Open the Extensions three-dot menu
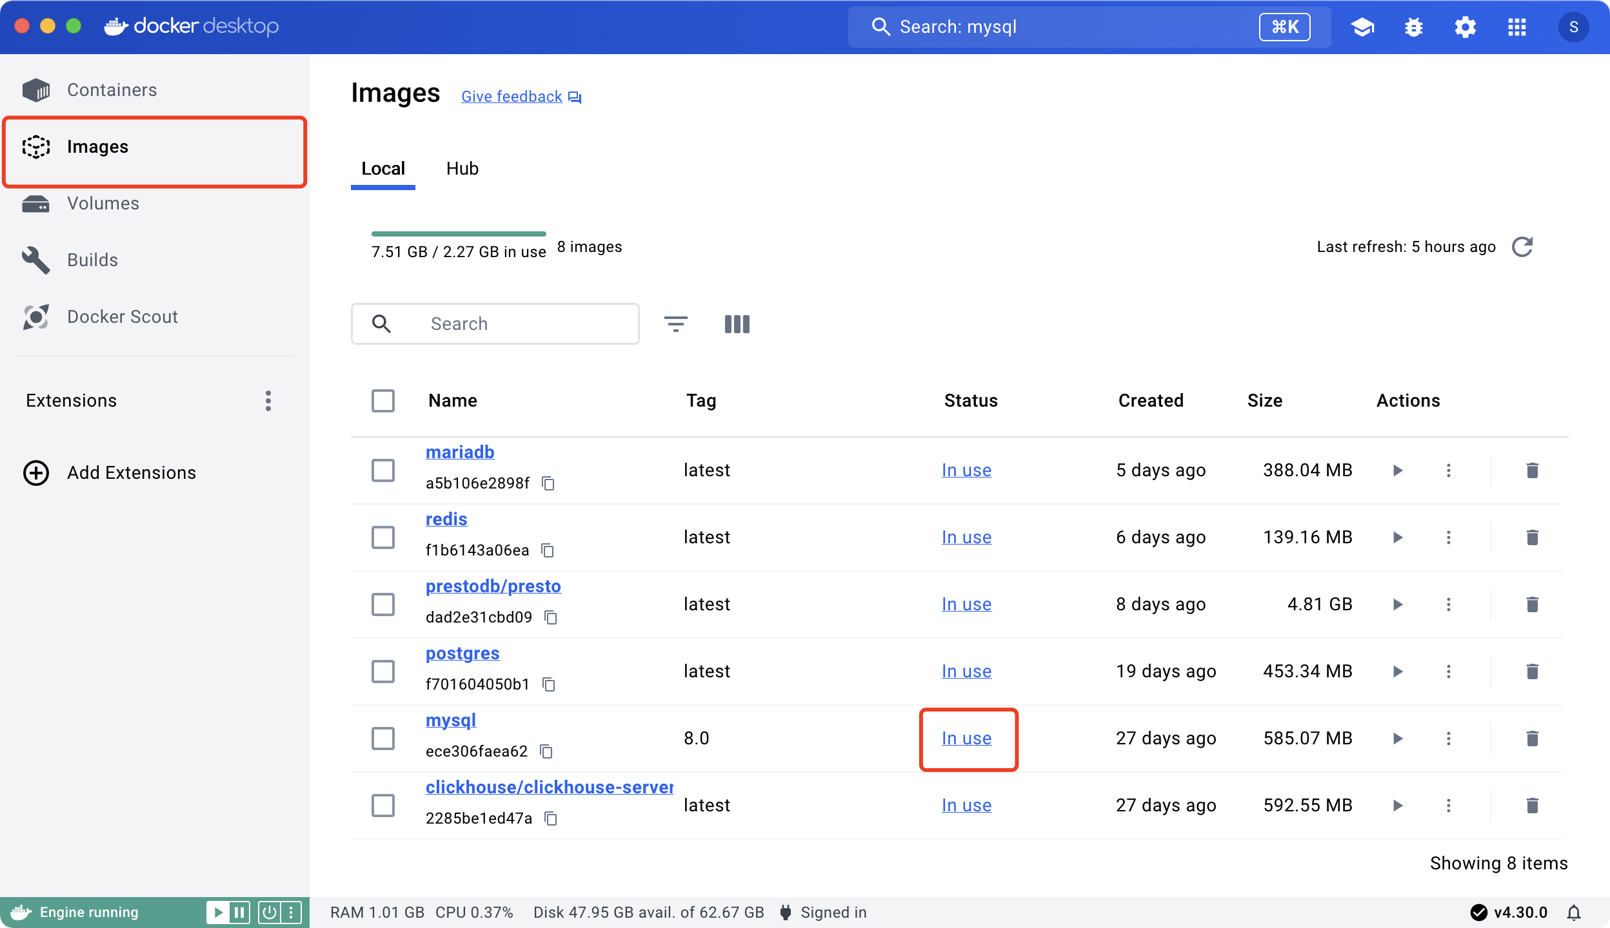Screen dimensions: 1610x928 [x=268, y=401]
